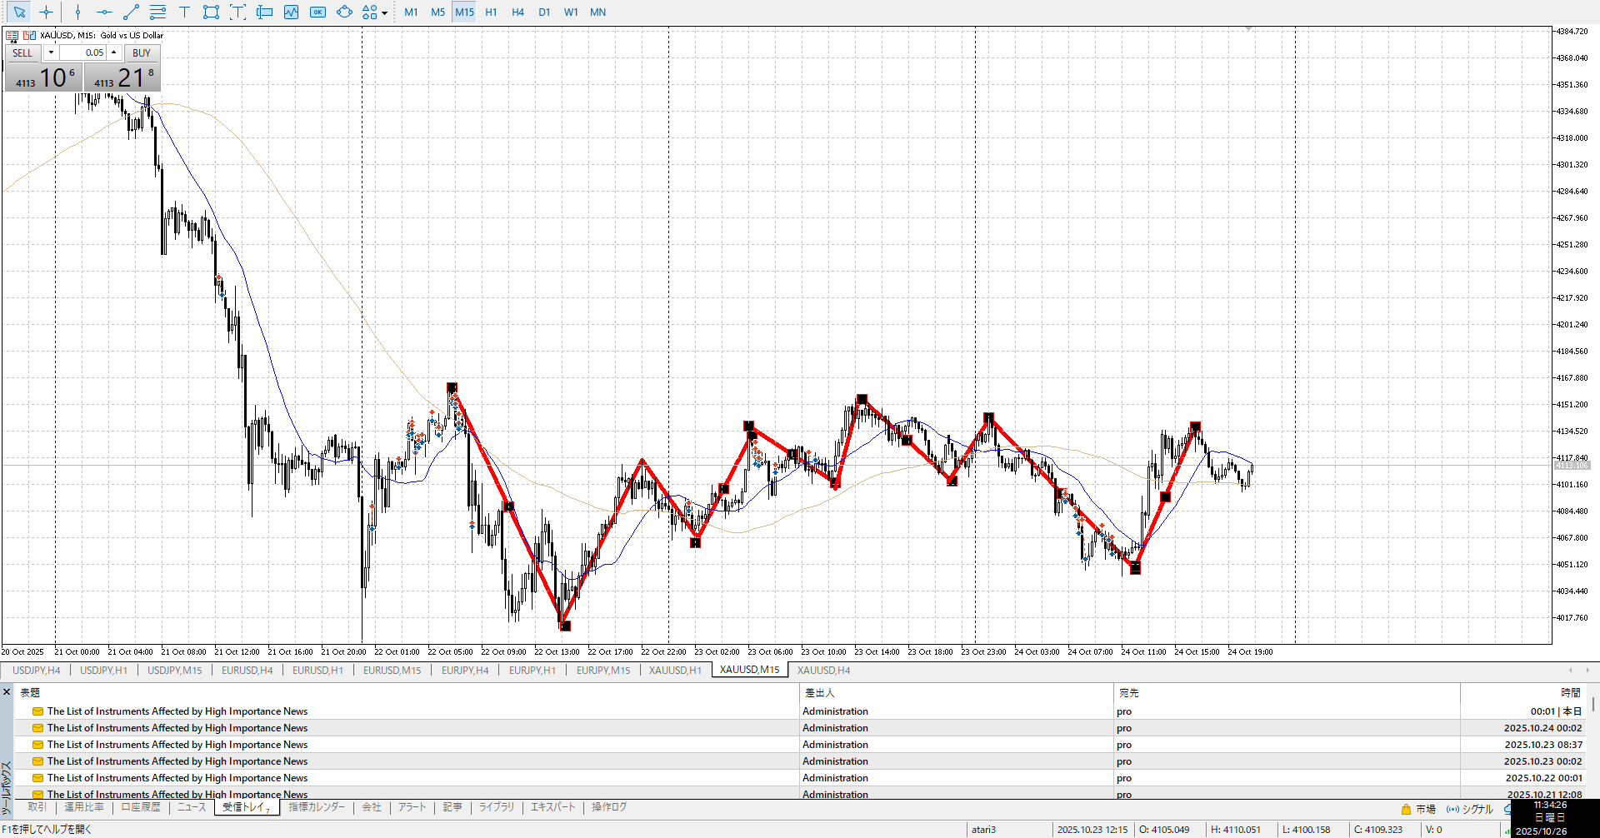Activate the text tool in toolbar
Screen dimensions: 1600x838
[x=184, y=12]
